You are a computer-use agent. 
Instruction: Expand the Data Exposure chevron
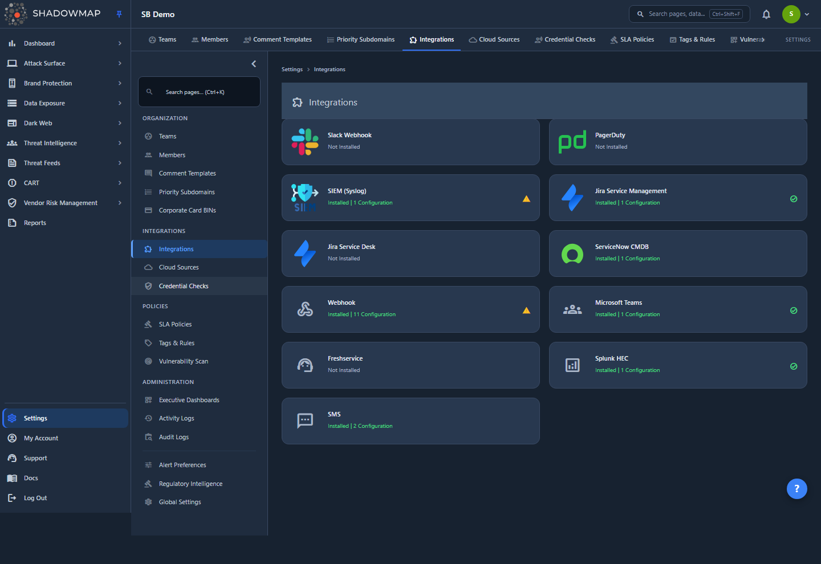pos(120,103)
